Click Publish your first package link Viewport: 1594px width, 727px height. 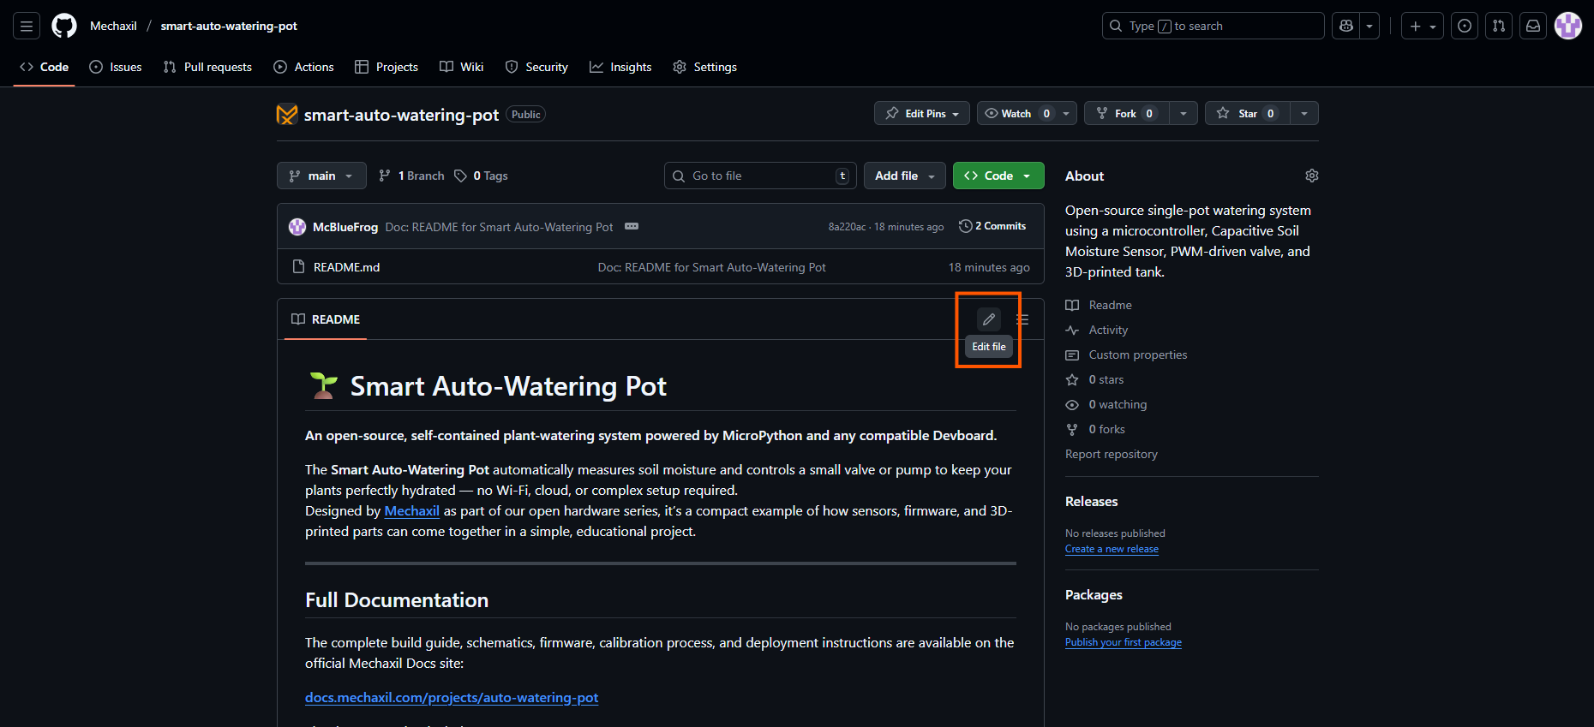(1124, 642)
